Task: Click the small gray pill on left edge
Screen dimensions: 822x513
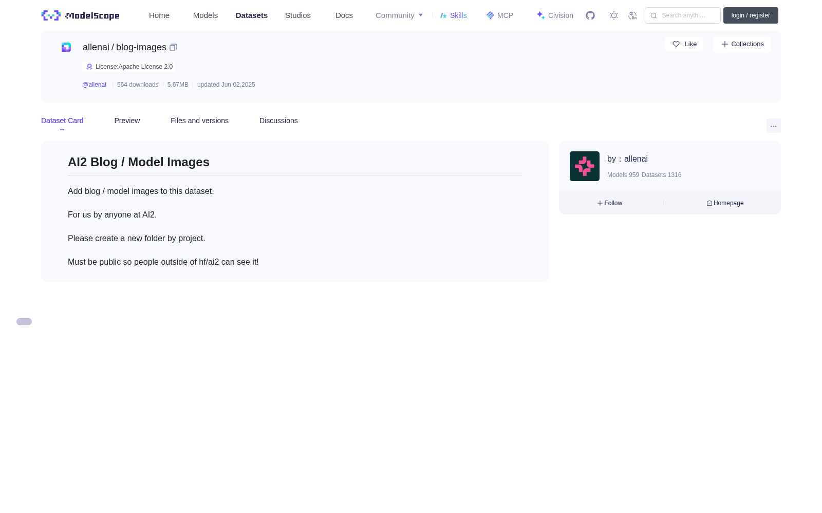Action: point(24,322)
